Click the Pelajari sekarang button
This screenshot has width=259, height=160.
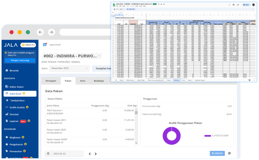[x=20, y=61]
